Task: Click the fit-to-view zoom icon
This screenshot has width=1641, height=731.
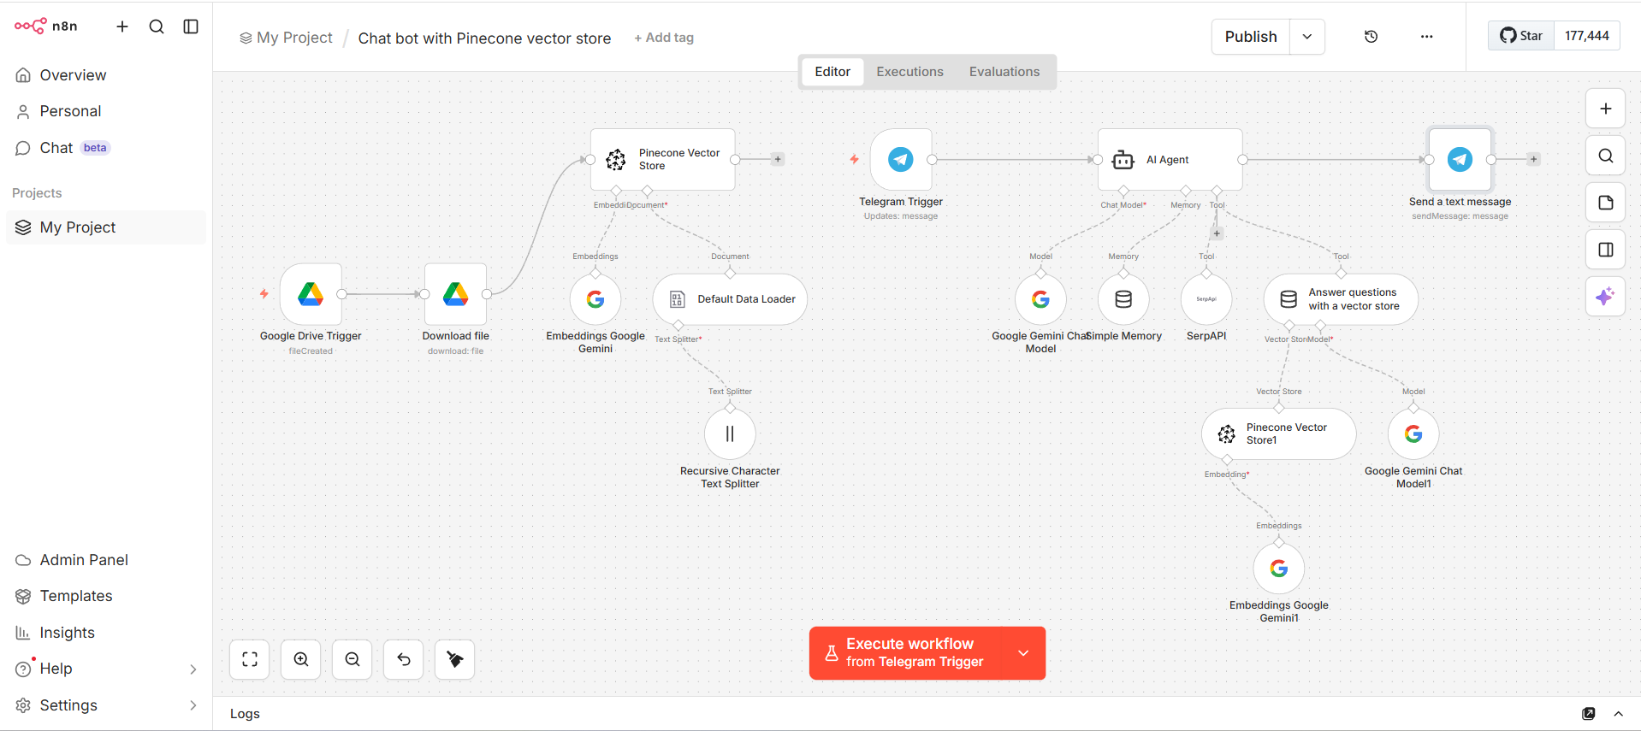Action: (250, 659)
